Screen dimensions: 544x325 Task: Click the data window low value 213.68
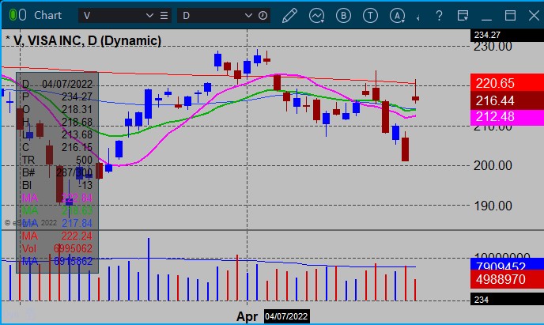(x=77, y=134)
